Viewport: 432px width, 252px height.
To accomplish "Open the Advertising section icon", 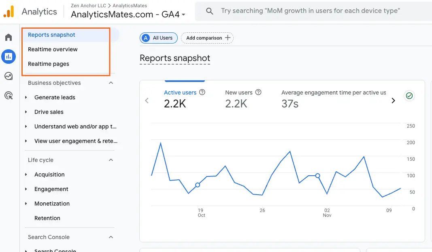I will tap(9, 95).
